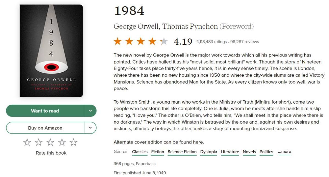Rate this book one star
Image resolution: width=329 pixels, height=177 pixels.
(27, 142)
